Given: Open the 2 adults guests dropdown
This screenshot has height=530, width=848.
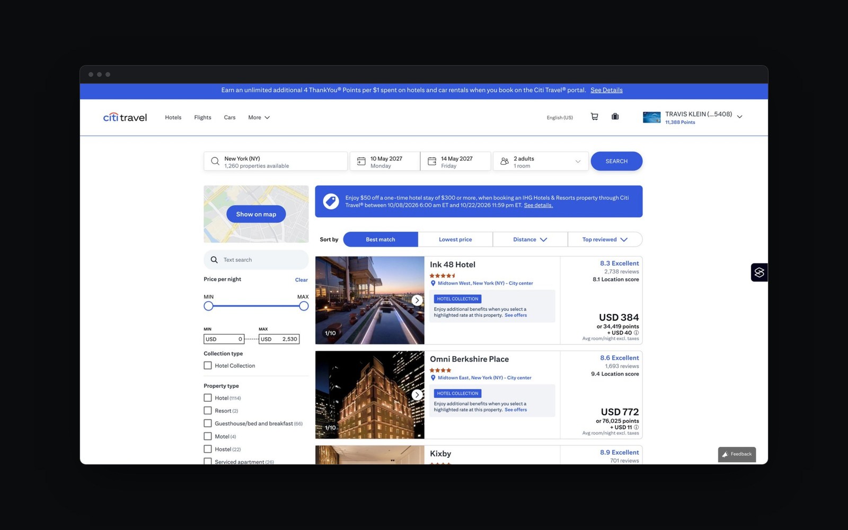Looking at the screenshot, I should click(541, 161).
